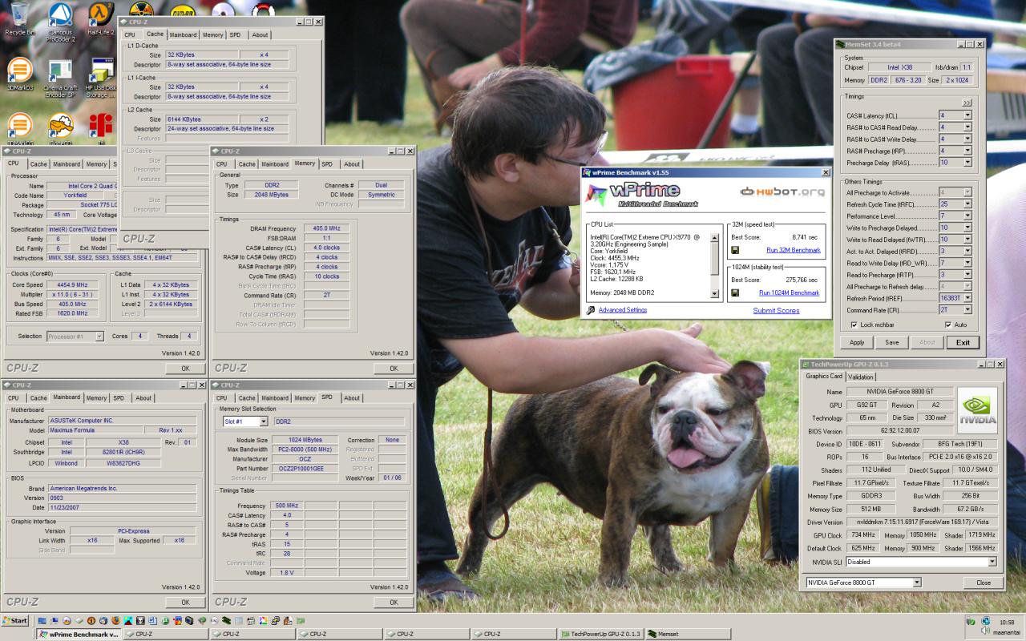Open the Start menu
The image size is (1026, 641).
click(x=15, y=621)
